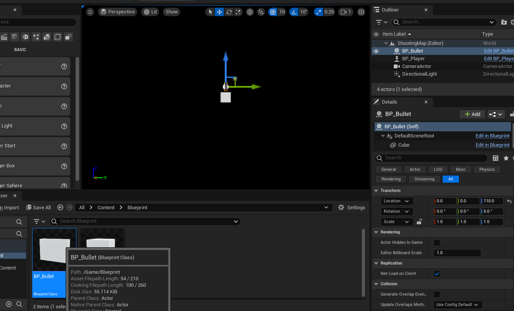The height and width of the screenshot is (311, 514).
Task: Toggle the Scale ratio lock
Action: [x=419, y=222]
